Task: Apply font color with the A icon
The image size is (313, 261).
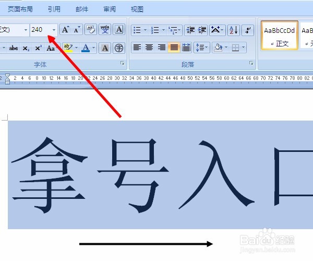Action: point(86,48)
